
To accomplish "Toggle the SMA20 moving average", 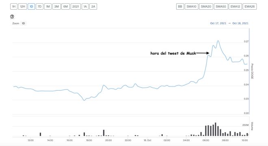I will (x=206, y=6).
